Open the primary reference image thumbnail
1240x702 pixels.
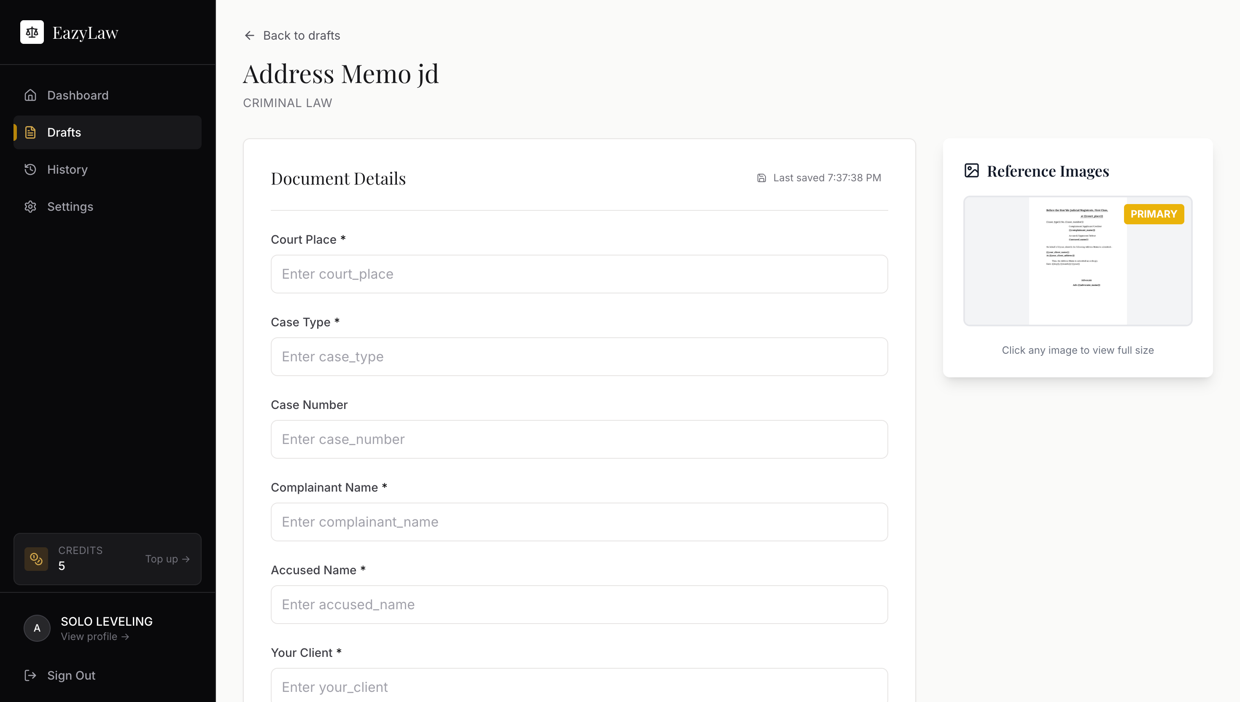pyautogui.click(x=1078, y=261)
